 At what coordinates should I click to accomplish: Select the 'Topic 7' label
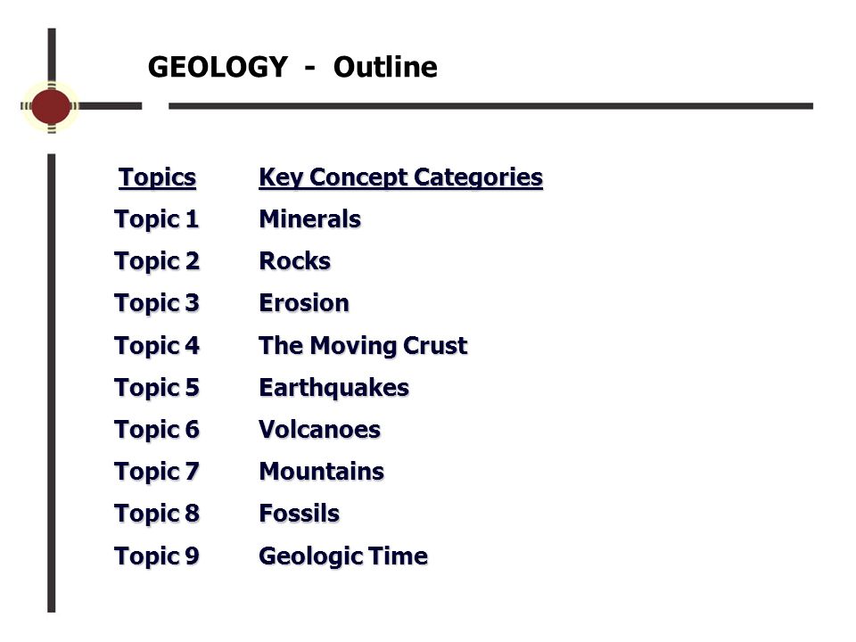tap(157, 473)
